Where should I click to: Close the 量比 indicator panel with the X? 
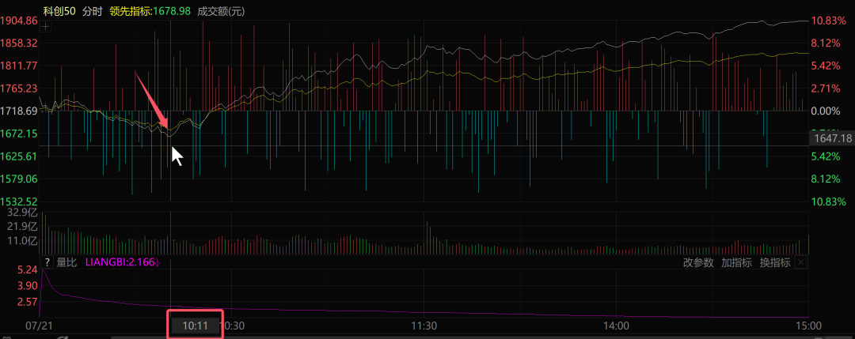800,263
